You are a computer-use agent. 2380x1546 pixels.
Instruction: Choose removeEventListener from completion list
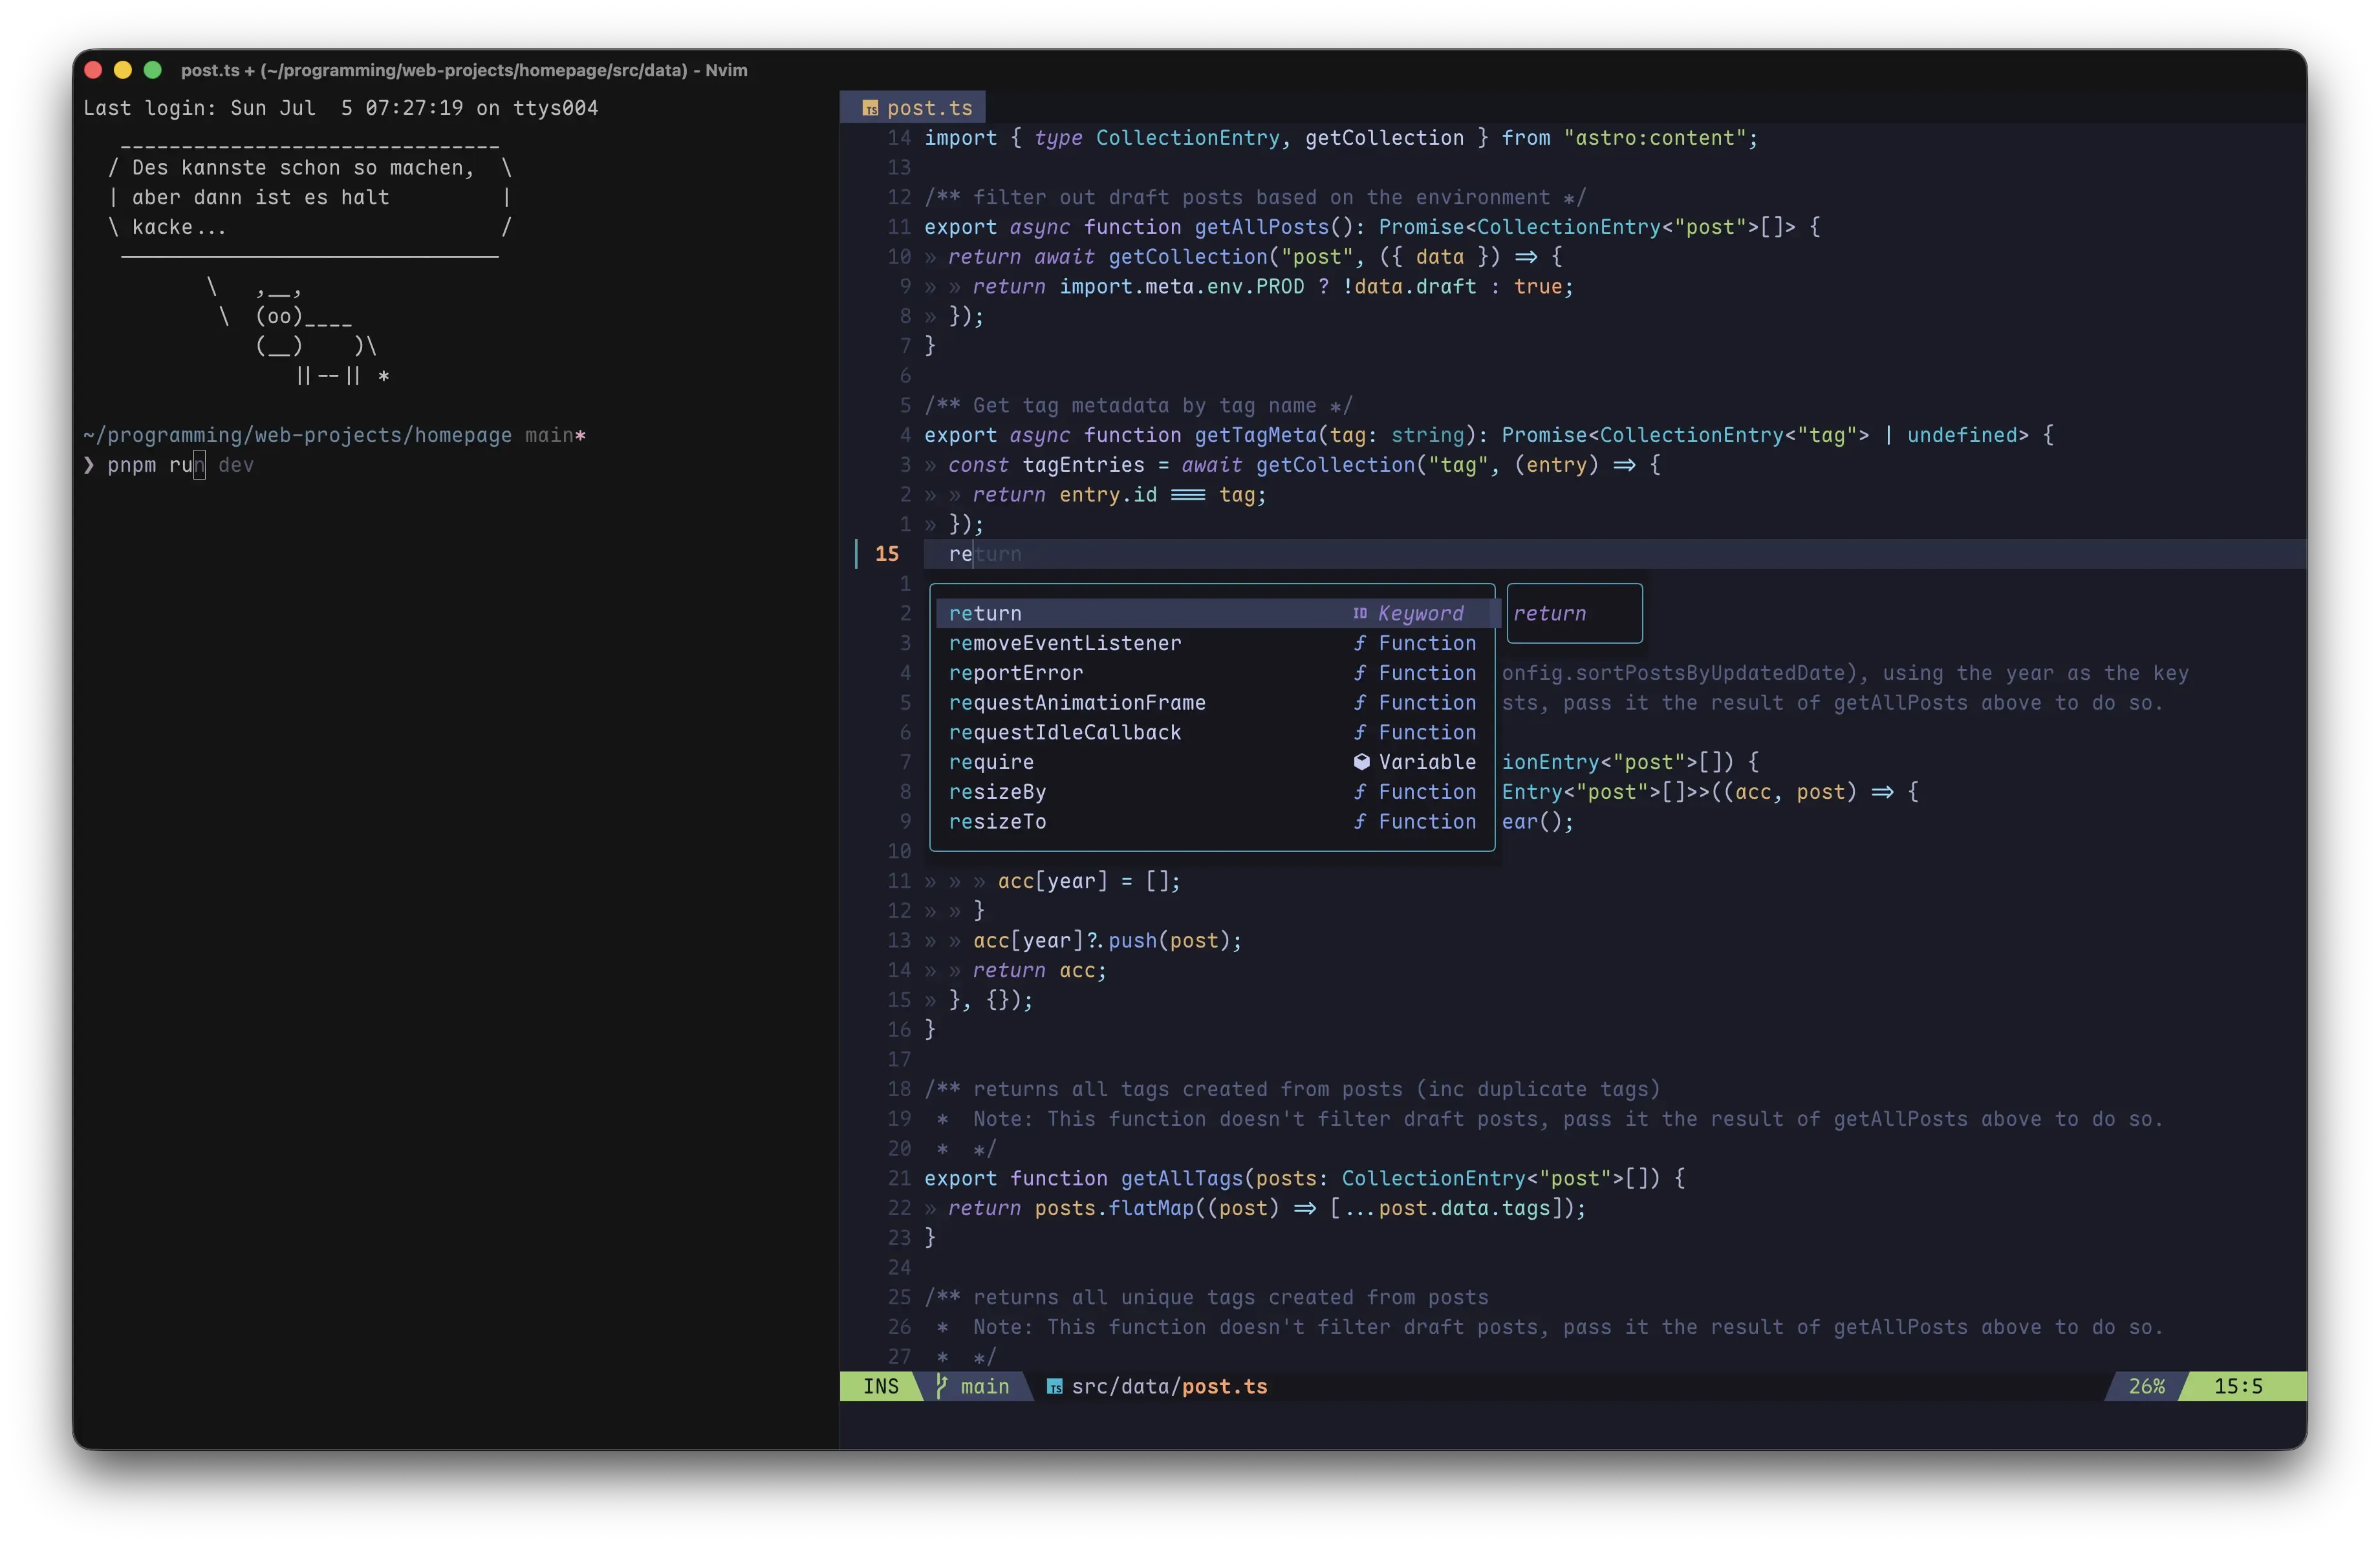(1212, 644)
